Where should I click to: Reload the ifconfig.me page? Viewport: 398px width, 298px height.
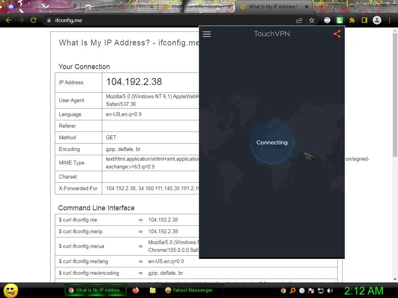click(x=33, y=20)
